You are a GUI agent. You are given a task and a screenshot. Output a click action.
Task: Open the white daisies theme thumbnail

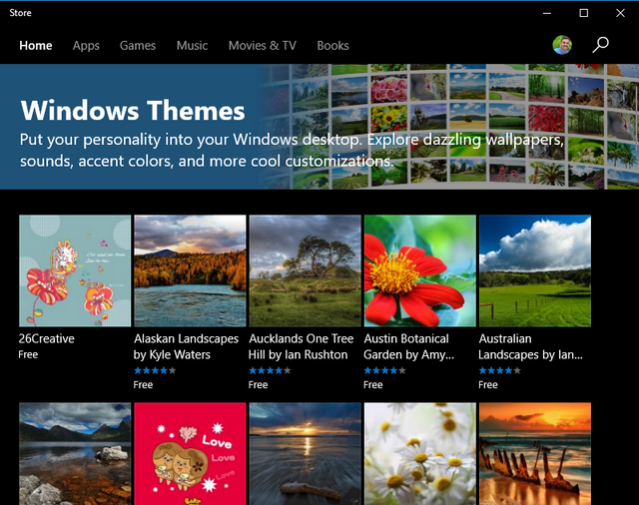click(x=419, y=454)
